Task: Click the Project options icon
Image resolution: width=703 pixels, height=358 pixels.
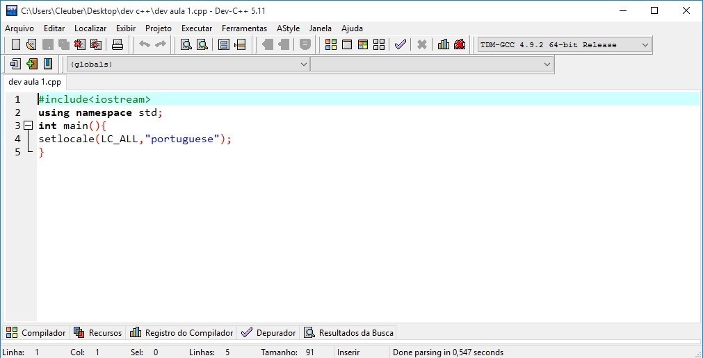Action: click(x=305, y=44)
